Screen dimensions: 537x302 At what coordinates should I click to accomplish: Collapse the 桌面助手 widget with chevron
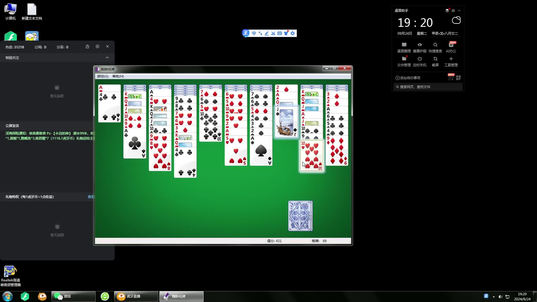coord(459,11)
